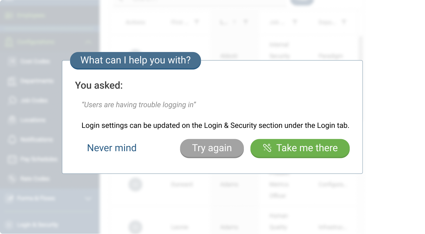Open the Job column filter icon
The image size is (425, 234).
[295, 22]
